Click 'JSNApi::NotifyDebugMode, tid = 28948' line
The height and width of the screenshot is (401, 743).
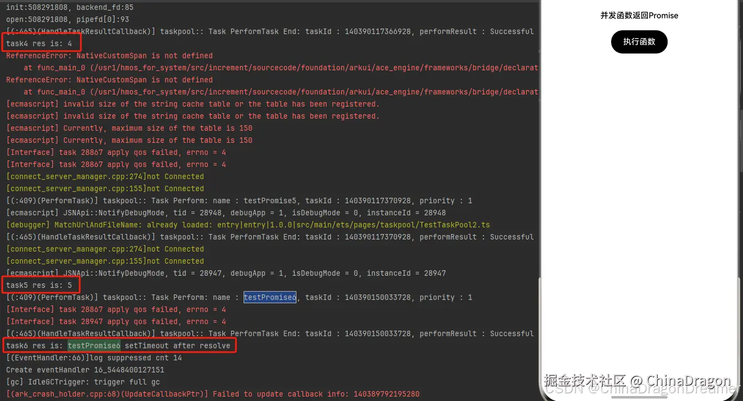point(226,213)
